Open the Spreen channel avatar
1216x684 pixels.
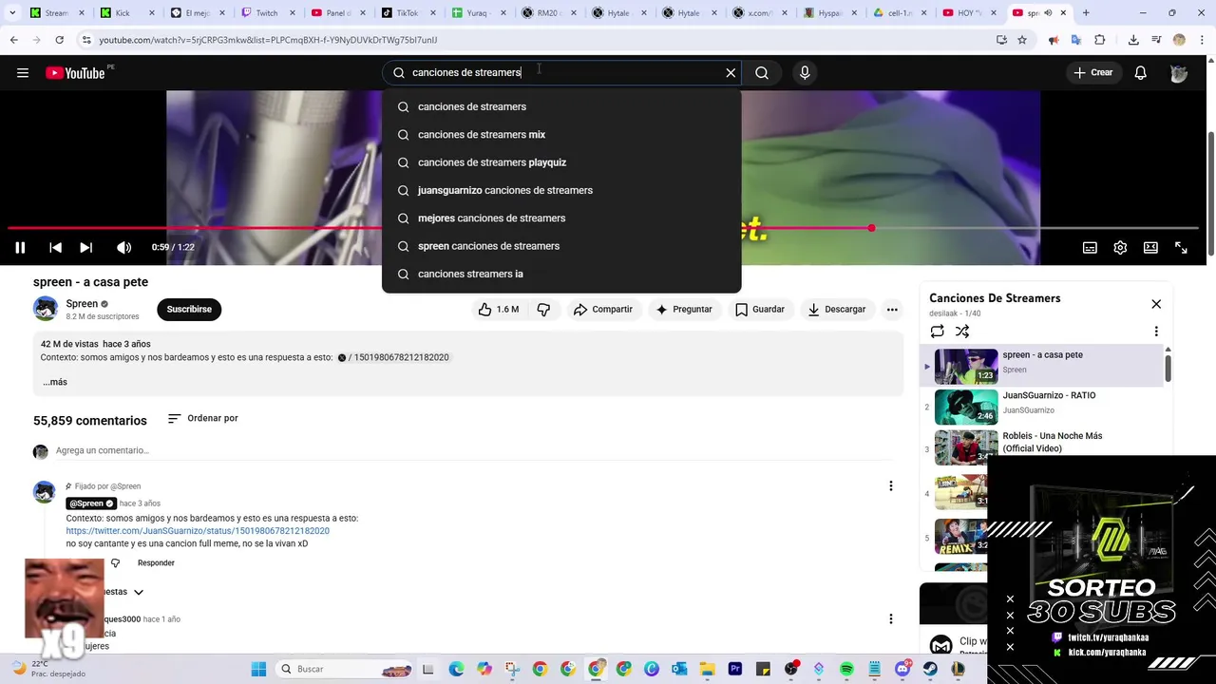pos(46,309)
